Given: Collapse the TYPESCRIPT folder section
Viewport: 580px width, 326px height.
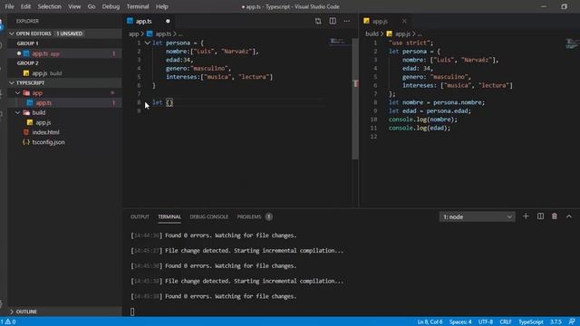Looking at the screenshot, I should [12, 82].
